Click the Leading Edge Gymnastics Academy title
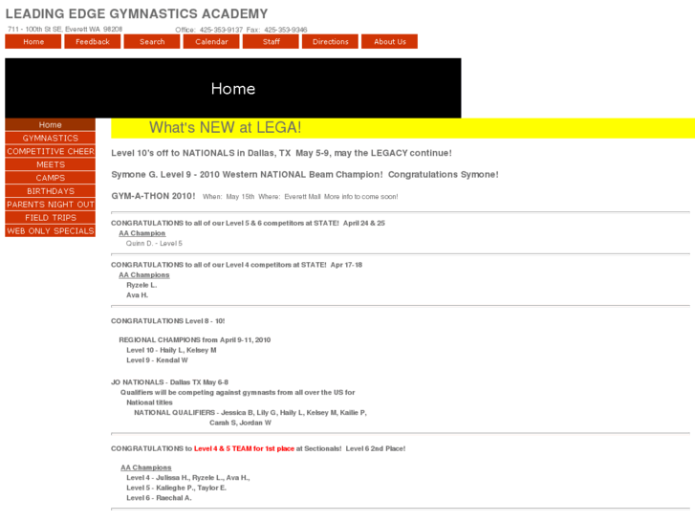This screenshot has width=695, height=521. (x=137, y=13)
